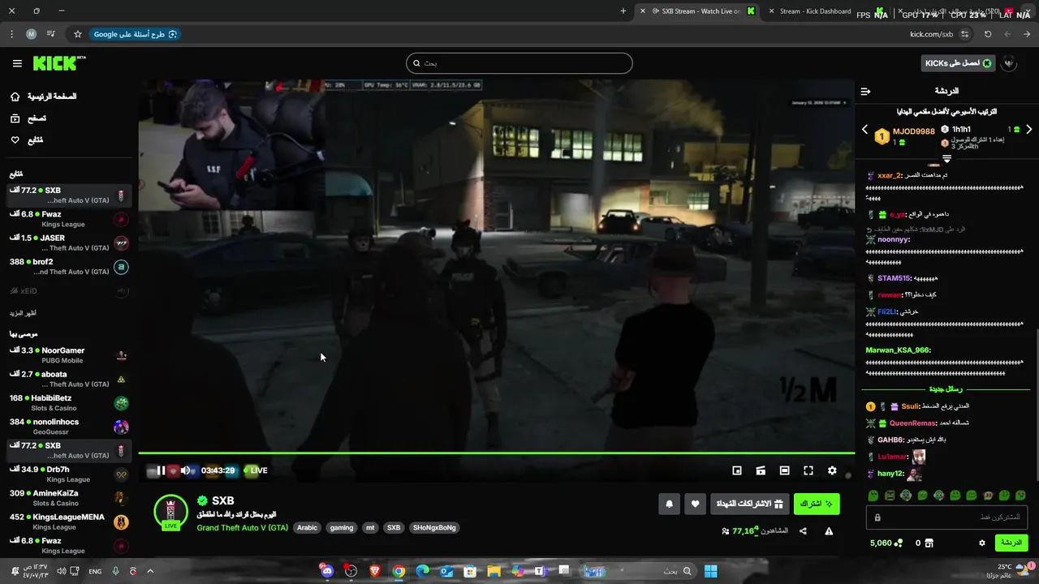
Task: Open File Explorer from taskbar
Action: click(x=494, y=571)
